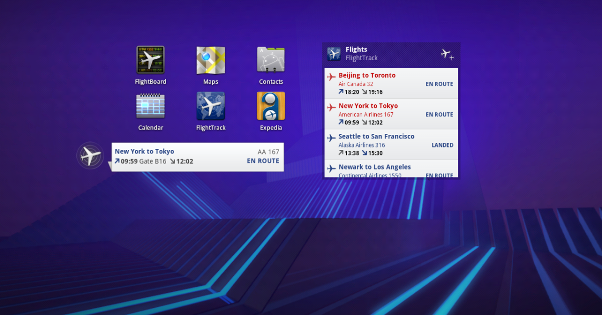This screenshot has width=602, height=315.
Task: Click the FlightBoard label under icon
Action: pos(150,82)
